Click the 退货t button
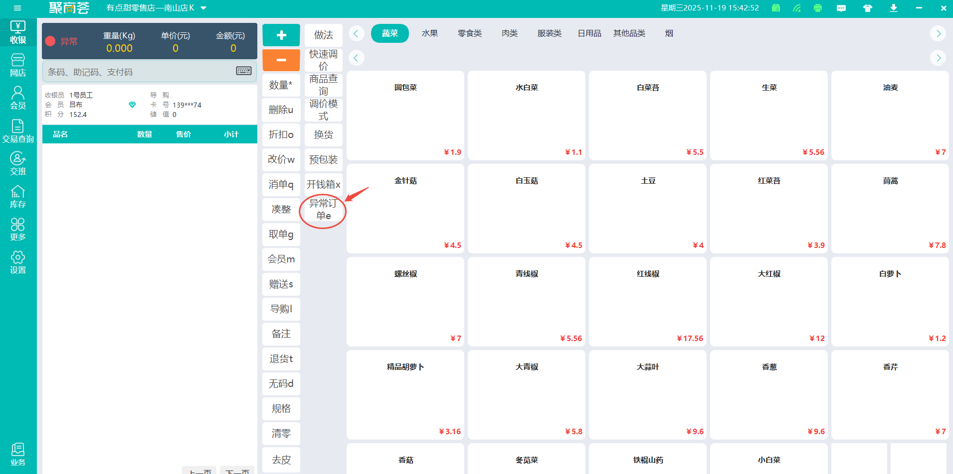The height and width of the screenshot is (474, 953). (281, 359)
